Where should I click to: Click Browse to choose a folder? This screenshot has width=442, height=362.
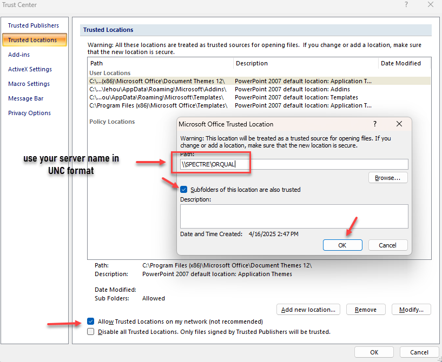point(388,177)
